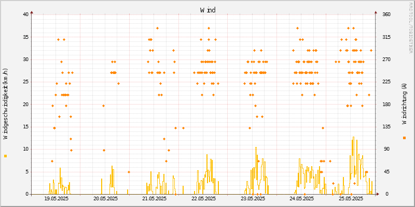The width and height of the screenshot is (415, 207).
Task: Click the left Y-axis top arrow
Action: click(x=32, y=12)
